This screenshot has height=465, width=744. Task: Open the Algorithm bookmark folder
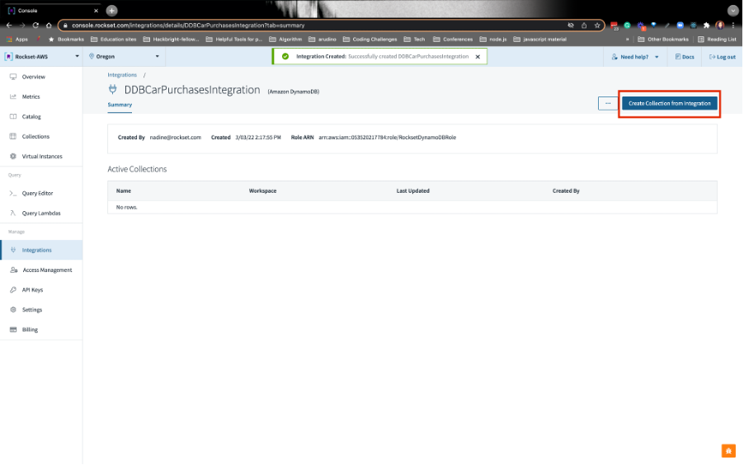click(x=285, y=40)
